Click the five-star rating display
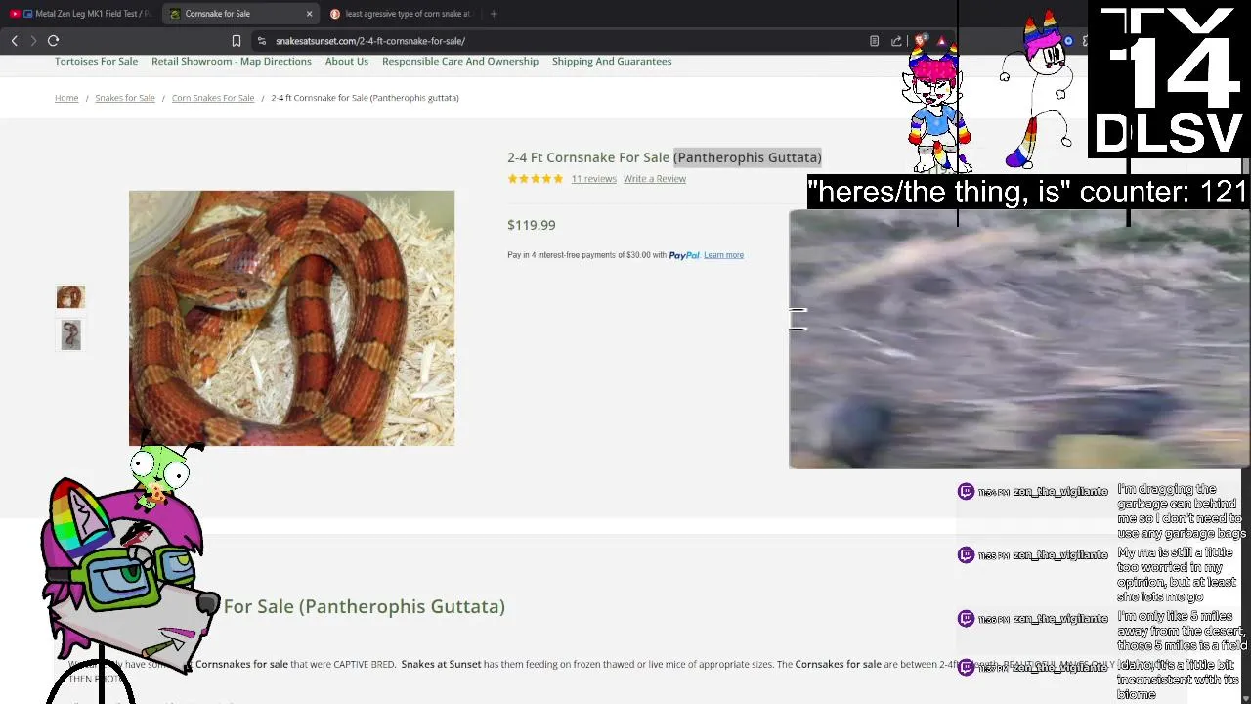 pos(535,179)
